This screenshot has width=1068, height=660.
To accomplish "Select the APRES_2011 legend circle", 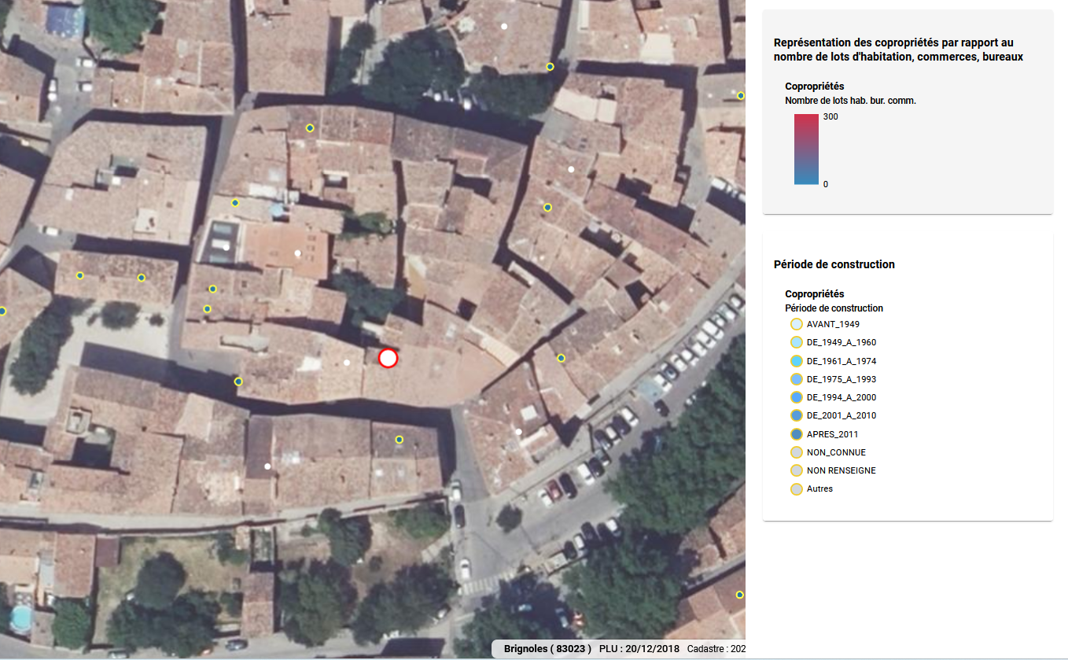I will coord(796,434).
